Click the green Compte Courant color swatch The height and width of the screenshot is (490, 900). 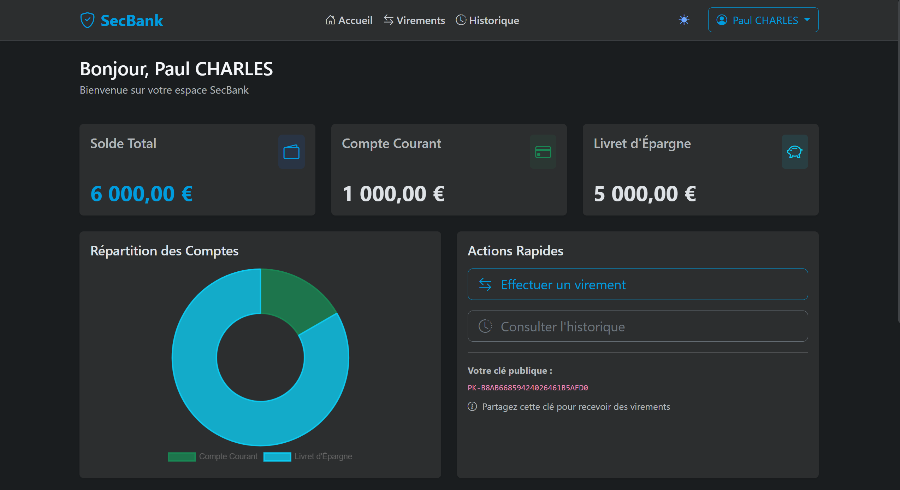[182, 456]
